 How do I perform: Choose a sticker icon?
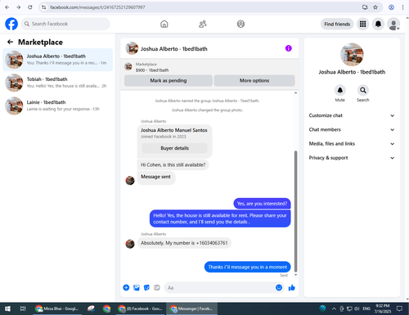coord(146,287)
